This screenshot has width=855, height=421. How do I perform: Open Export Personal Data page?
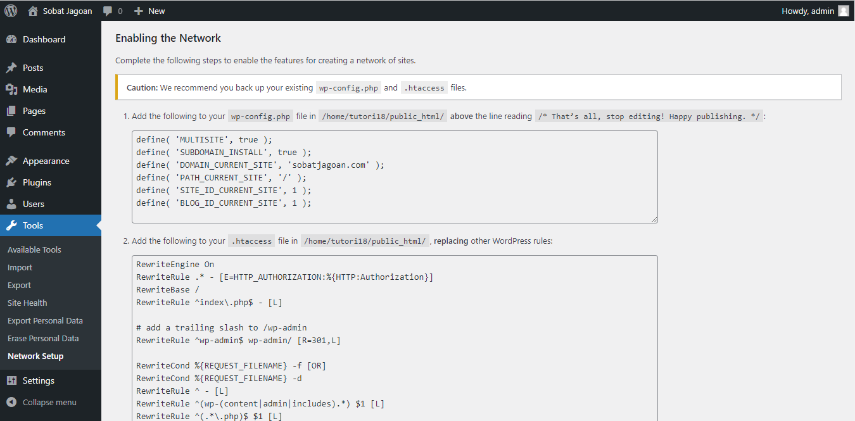[x=45, y=320]
